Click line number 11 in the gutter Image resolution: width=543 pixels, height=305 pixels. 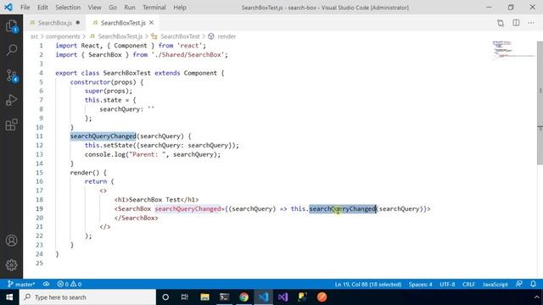39,136
